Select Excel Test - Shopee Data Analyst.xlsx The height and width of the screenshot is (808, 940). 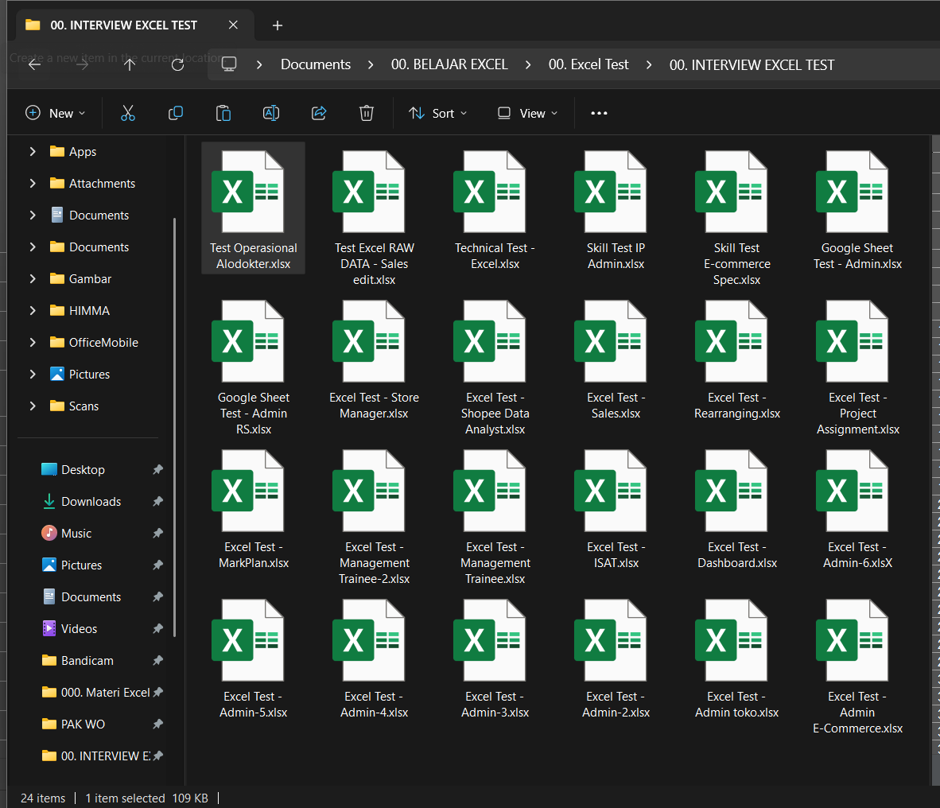pos(495,366)
